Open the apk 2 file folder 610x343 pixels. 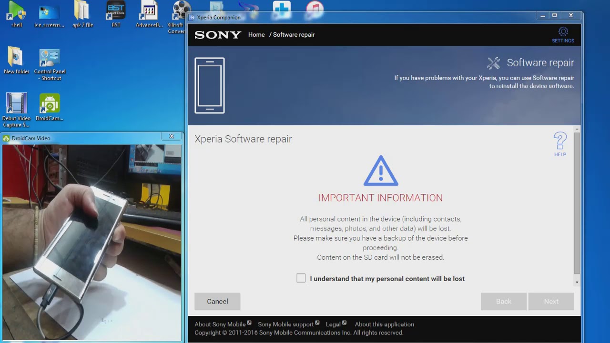[82, 14]
